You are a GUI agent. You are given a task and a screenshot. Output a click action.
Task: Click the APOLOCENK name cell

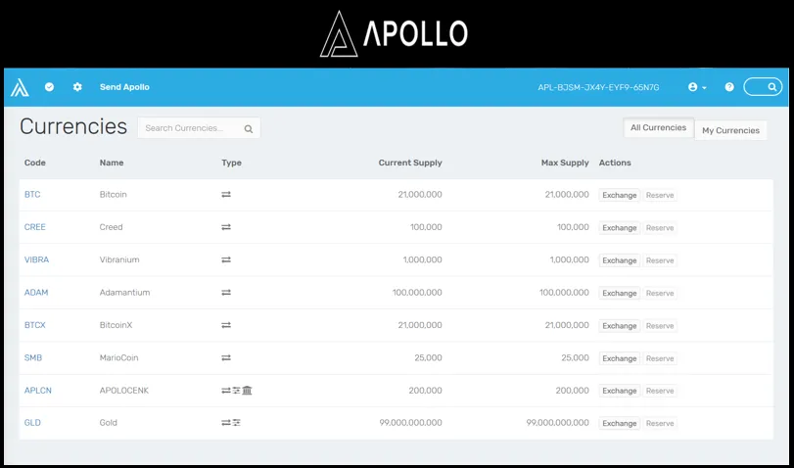(124, 391)
